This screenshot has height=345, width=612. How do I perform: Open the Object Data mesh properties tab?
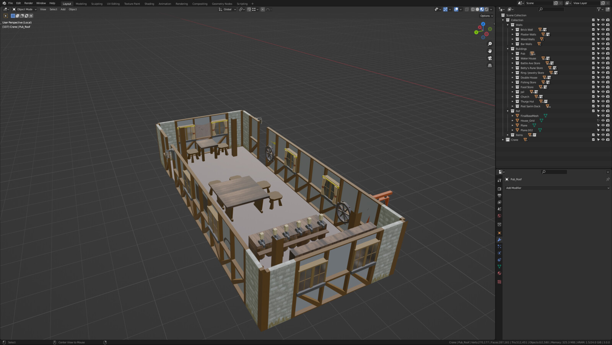(499, 267)
